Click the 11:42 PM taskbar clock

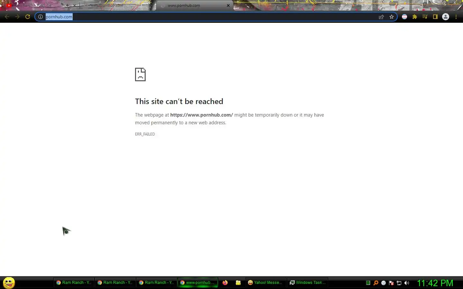point(435,283)
